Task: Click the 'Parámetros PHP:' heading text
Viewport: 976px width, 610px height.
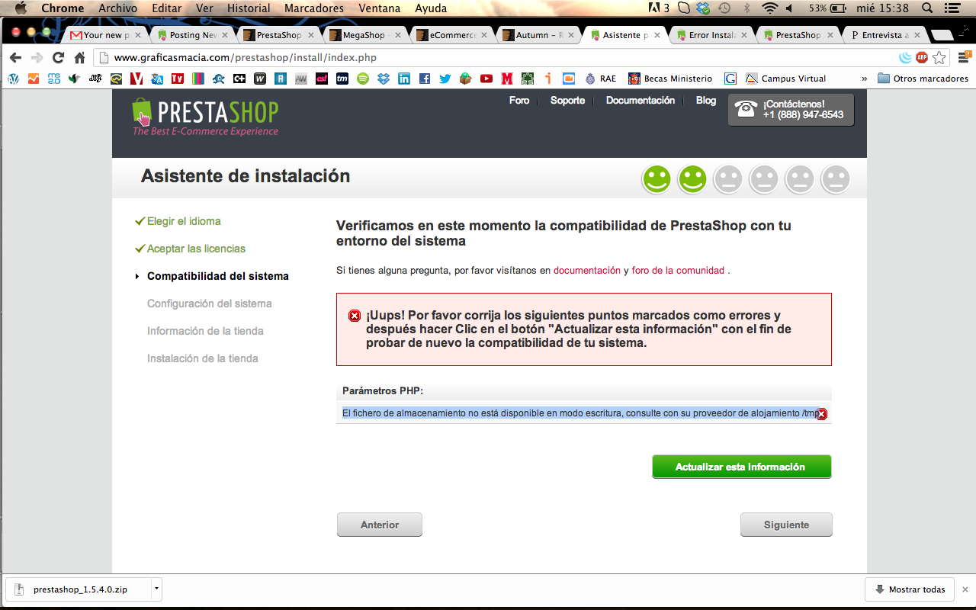Action: 383,390
